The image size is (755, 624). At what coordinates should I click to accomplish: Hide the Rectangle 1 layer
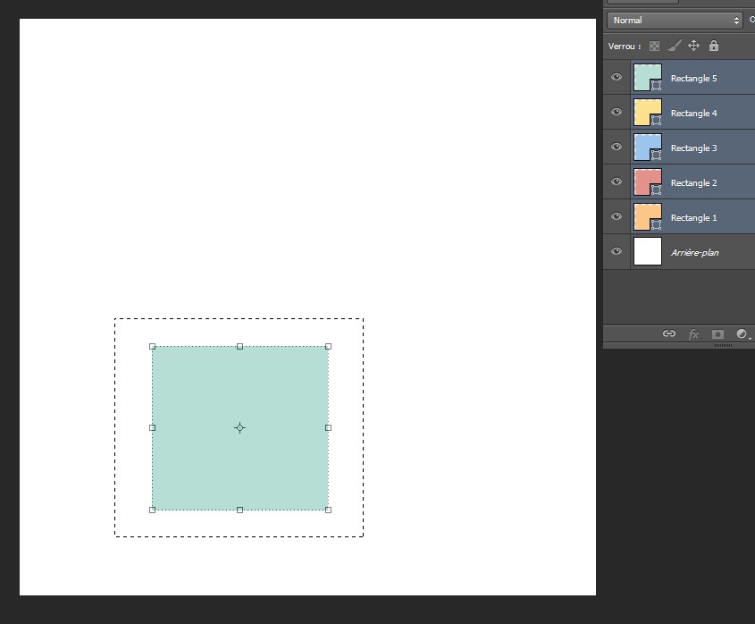click(617, 216)
